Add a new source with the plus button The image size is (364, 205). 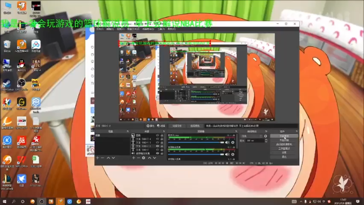tap(134, 158)
